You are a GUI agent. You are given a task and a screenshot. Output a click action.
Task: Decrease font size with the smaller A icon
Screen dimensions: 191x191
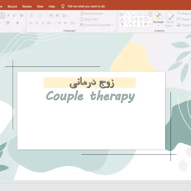coord(14,15)
